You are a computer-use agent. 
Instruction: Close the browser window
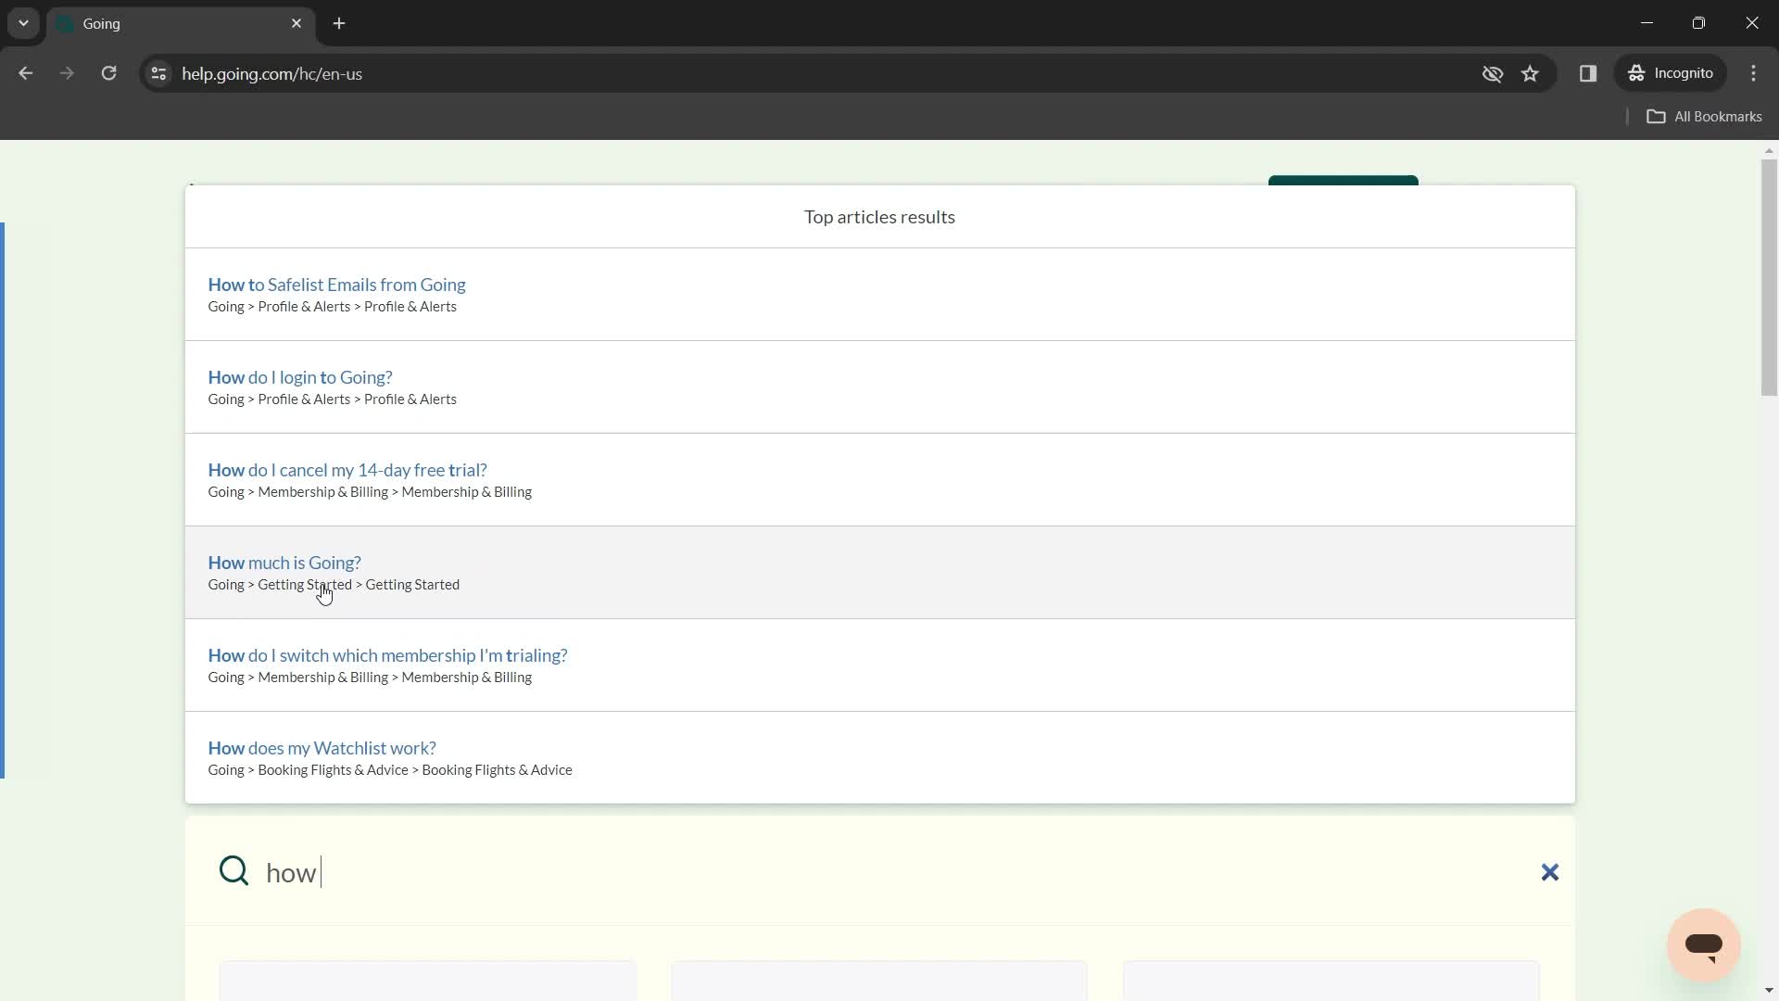(x=1751, y=23)
